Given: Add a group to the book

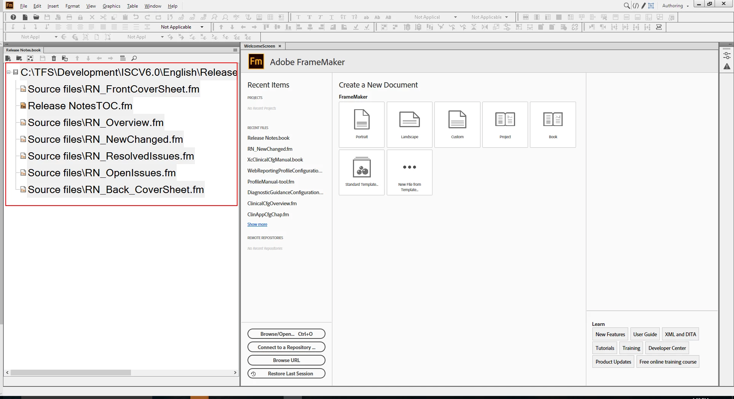Looking at the screenshot, I should [30, 58].
